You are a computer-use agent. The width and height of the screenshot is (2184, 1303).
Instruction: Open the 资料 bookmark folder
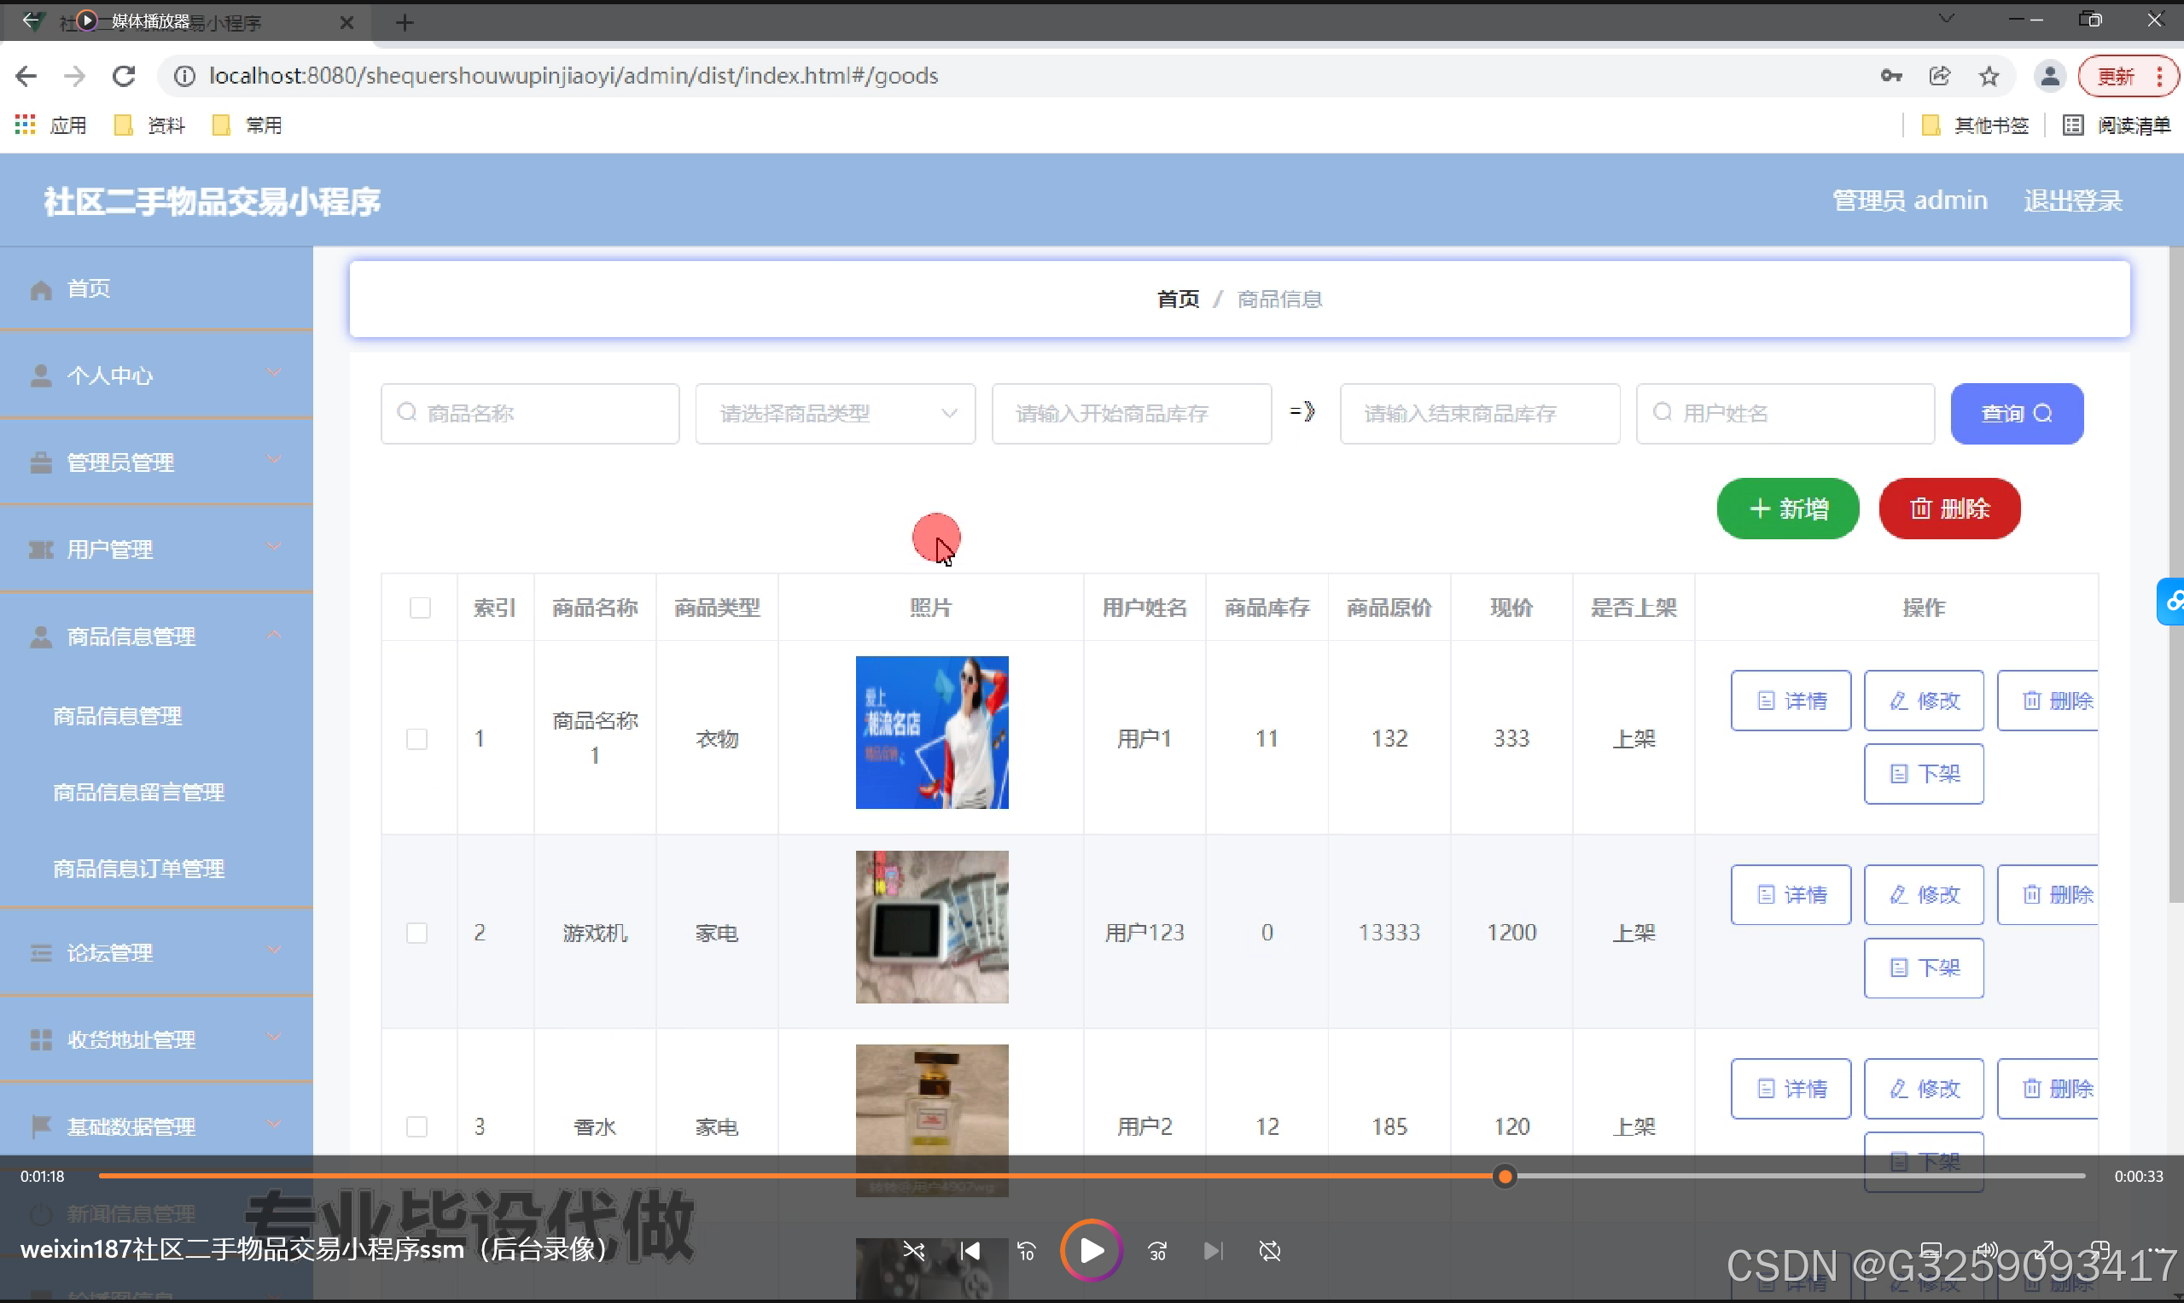pos(150,125)
